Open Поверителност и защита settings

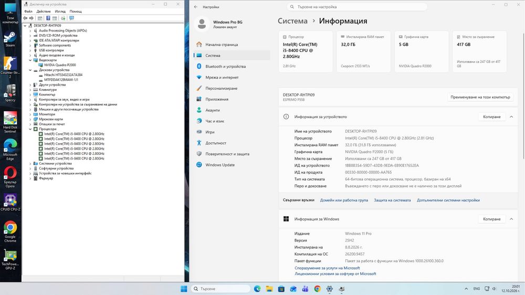(232, 154)
